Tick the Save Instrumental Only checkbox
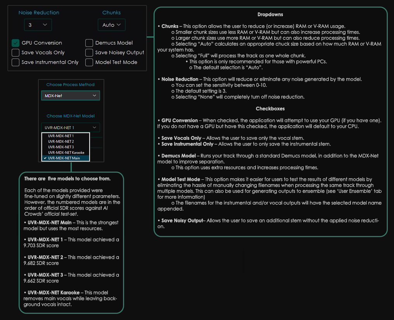The image size is (394, 320). pyautogui.click(x=16, y=62)
